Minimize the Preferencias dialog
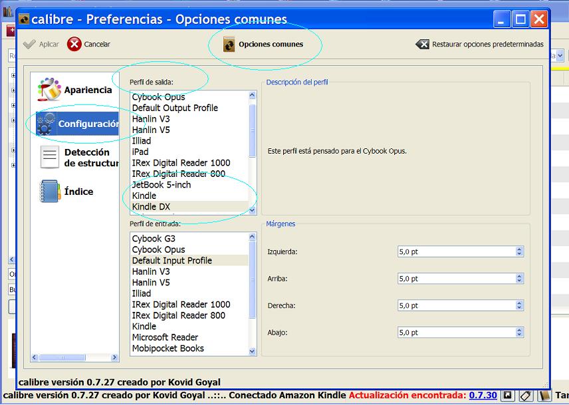The height and width of the screenshot is (405, 569). (501, 19)
